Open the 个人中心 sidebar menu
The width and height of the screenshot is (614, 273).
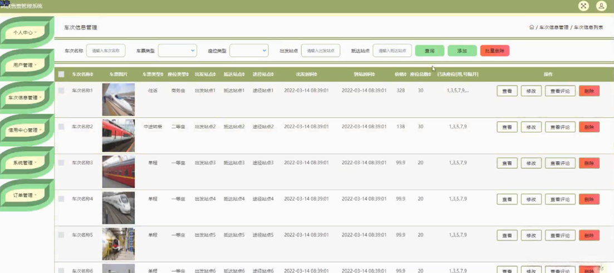tap(25, 33)
